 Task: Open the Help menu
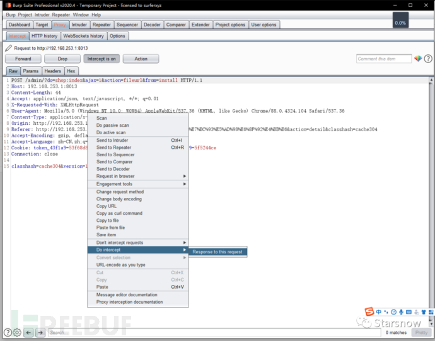pos(96,14)
